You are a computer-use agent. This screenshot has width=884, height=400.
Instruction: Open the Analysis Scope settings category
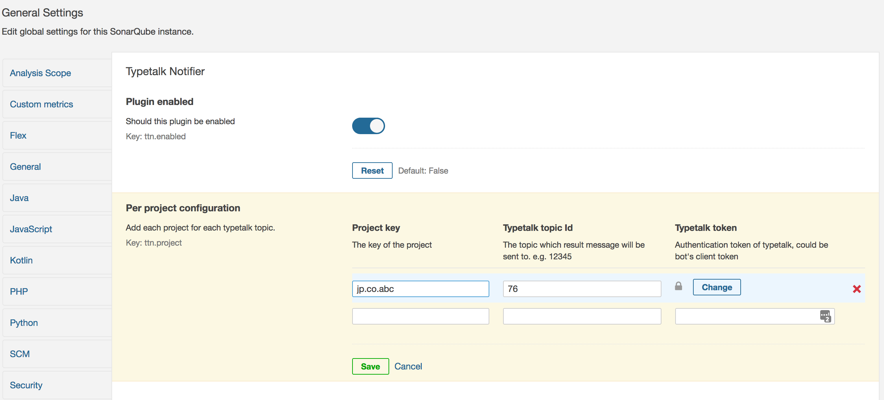click(40, 73)
